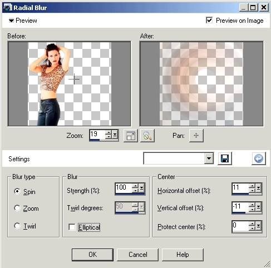Click the fit-to-window preview icon

pos(131,136)
